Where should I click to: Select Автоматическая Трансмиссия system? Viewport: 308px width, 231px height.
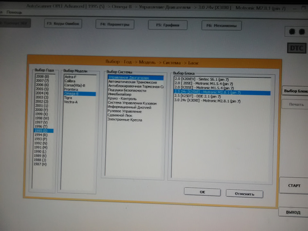pos(133,82)
